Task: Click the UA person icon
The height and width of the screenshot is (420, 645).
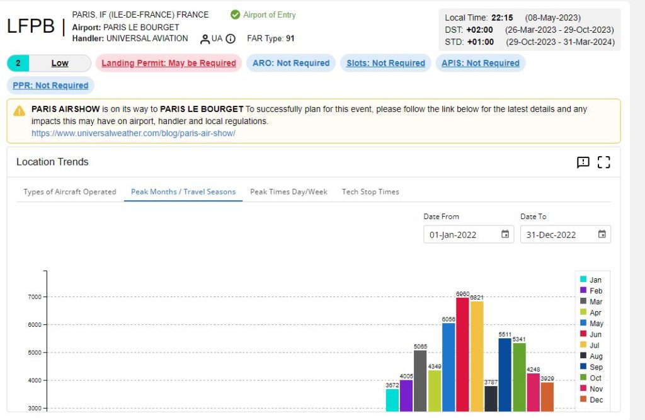Action: (205, 39)
